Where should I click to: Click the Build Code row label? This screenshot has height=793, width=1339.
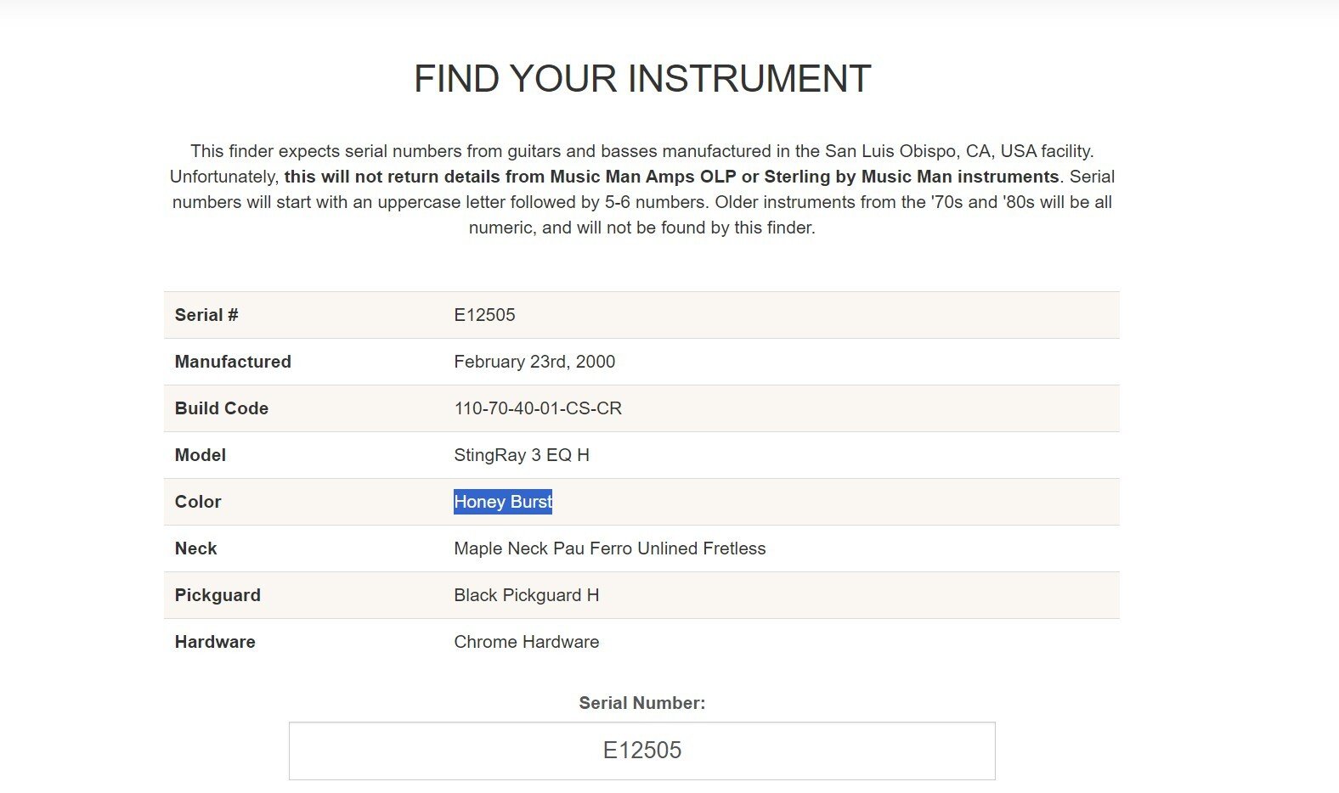[x=222, y=408]
